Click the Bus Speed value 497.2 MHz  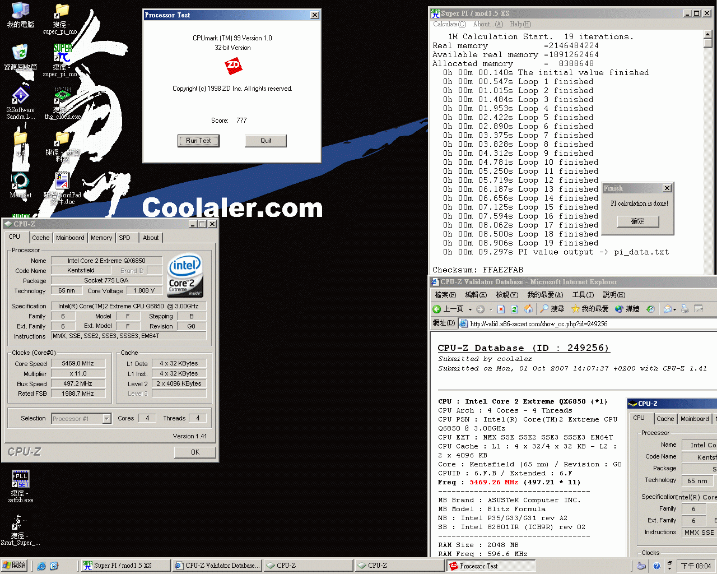pos(78,384)
